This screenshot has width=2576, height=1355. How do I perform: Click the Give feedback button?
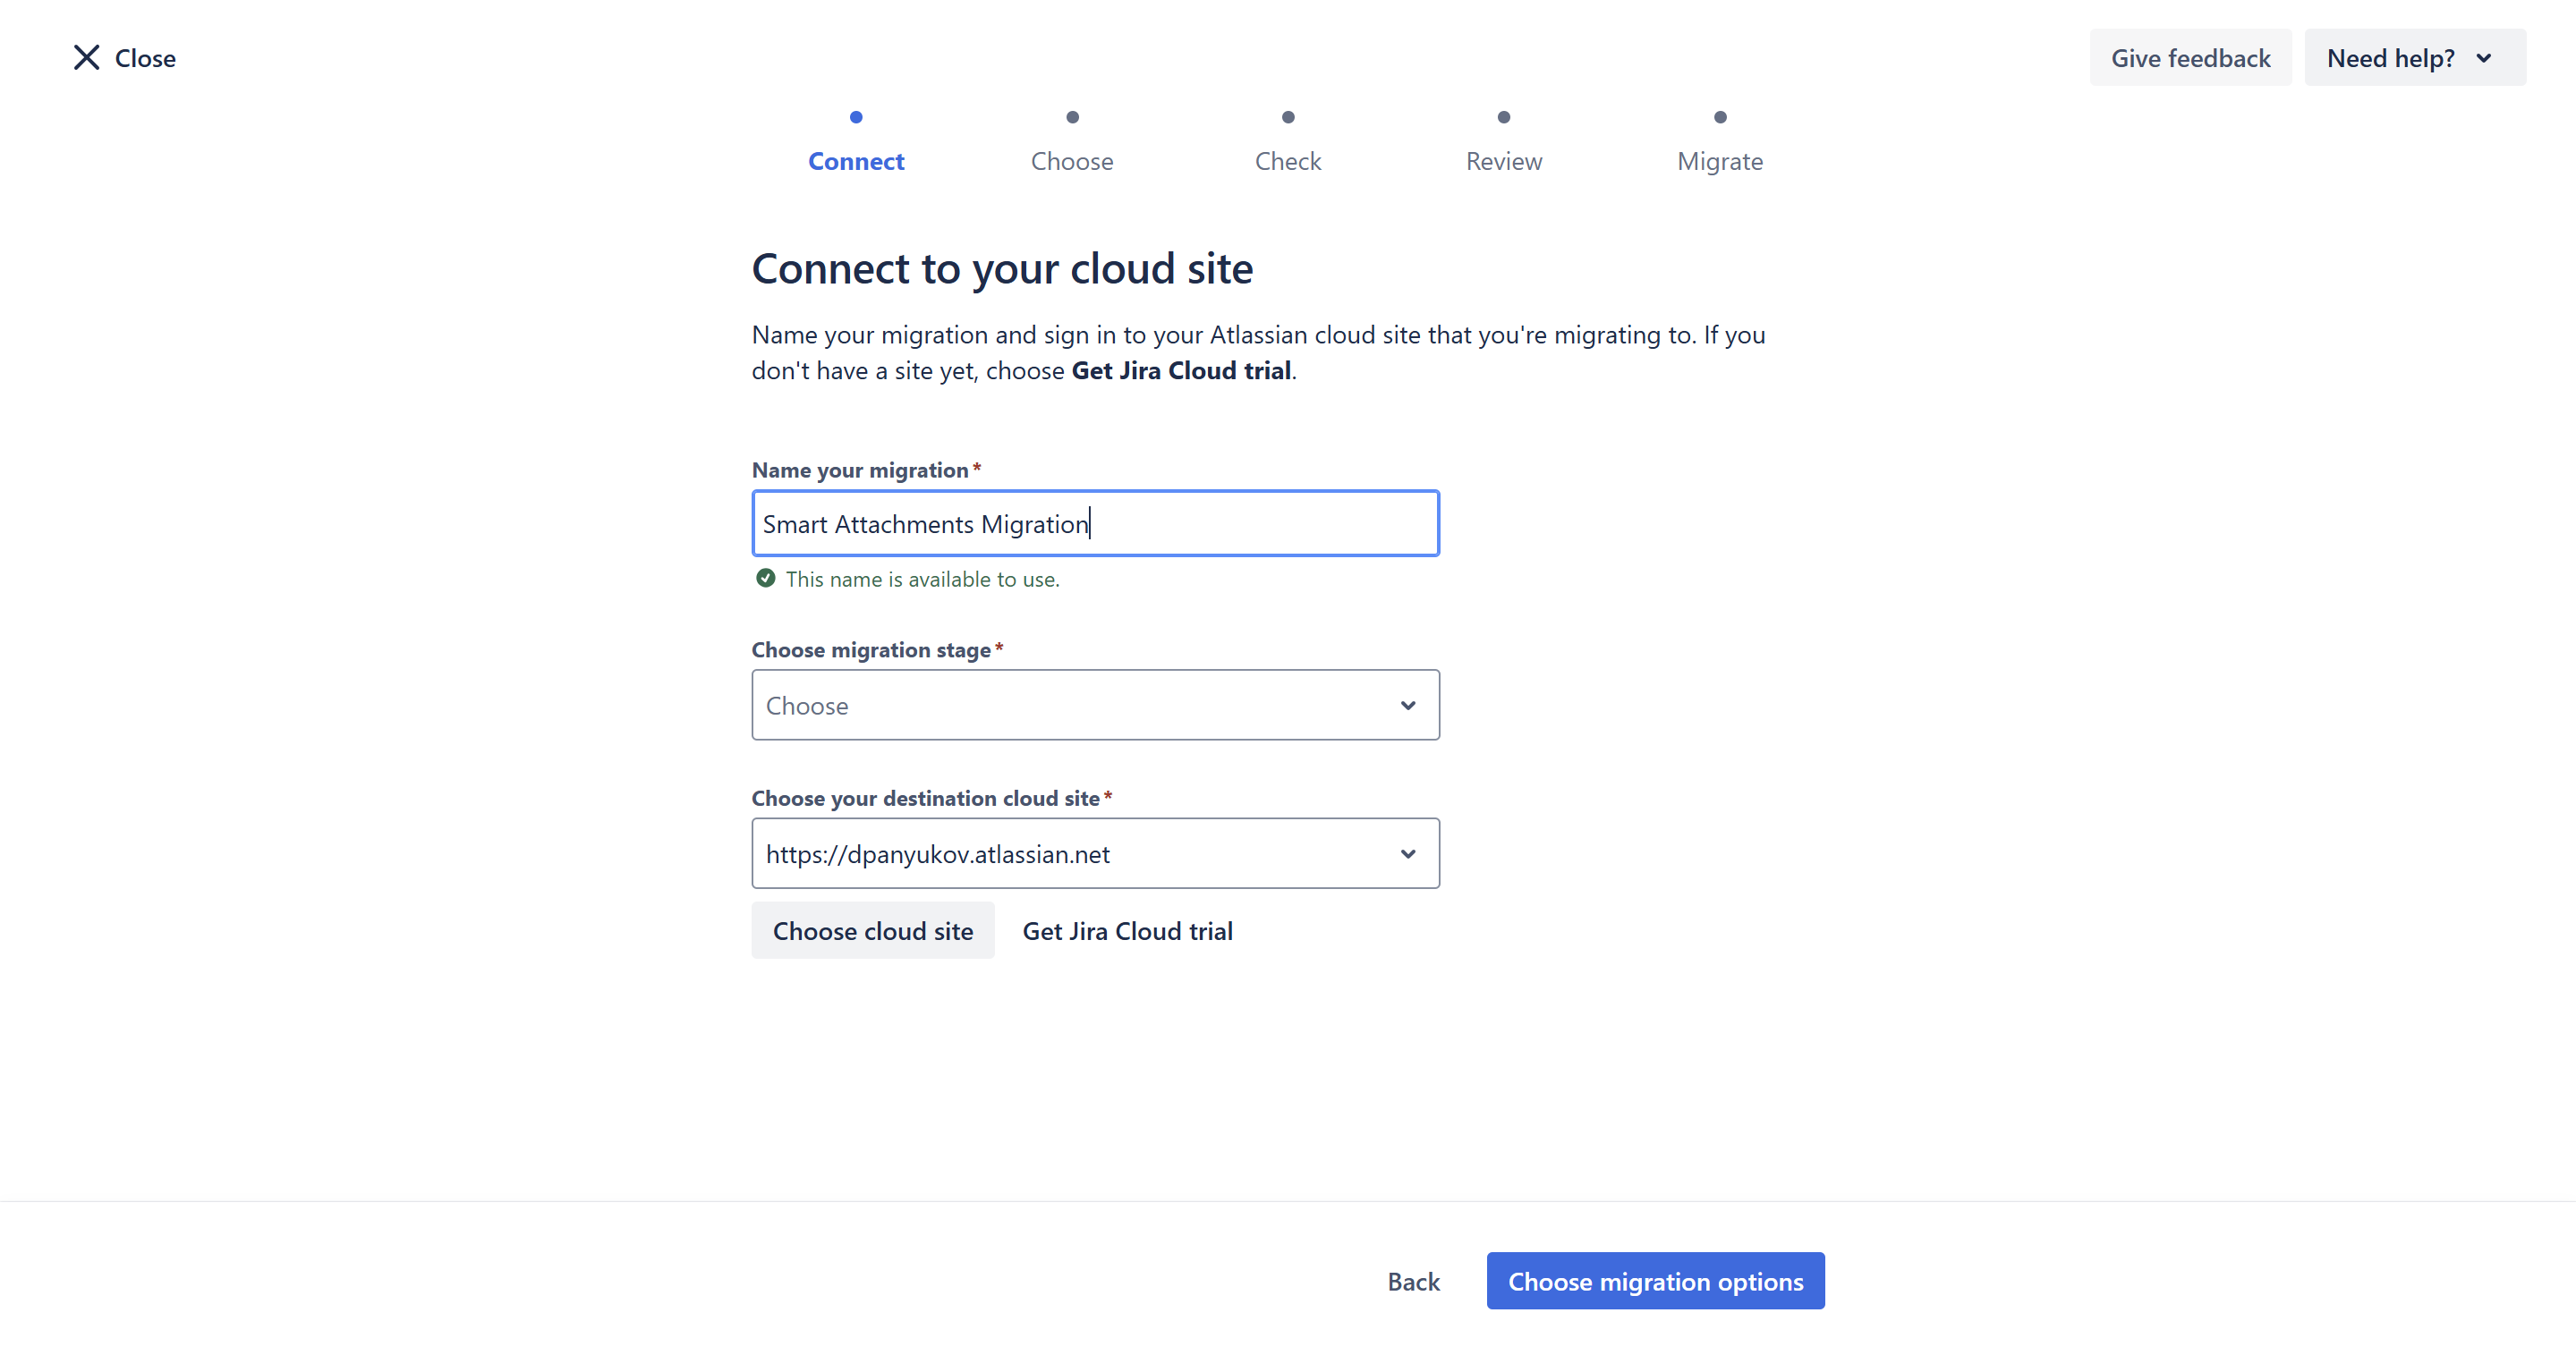click(x=2190, y=58)
